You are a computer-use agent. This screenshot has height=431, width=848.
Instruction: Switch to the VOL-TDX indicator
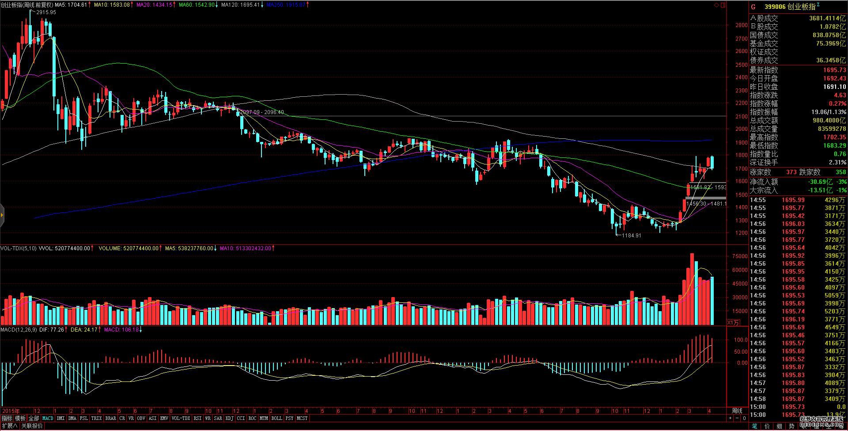181,418
